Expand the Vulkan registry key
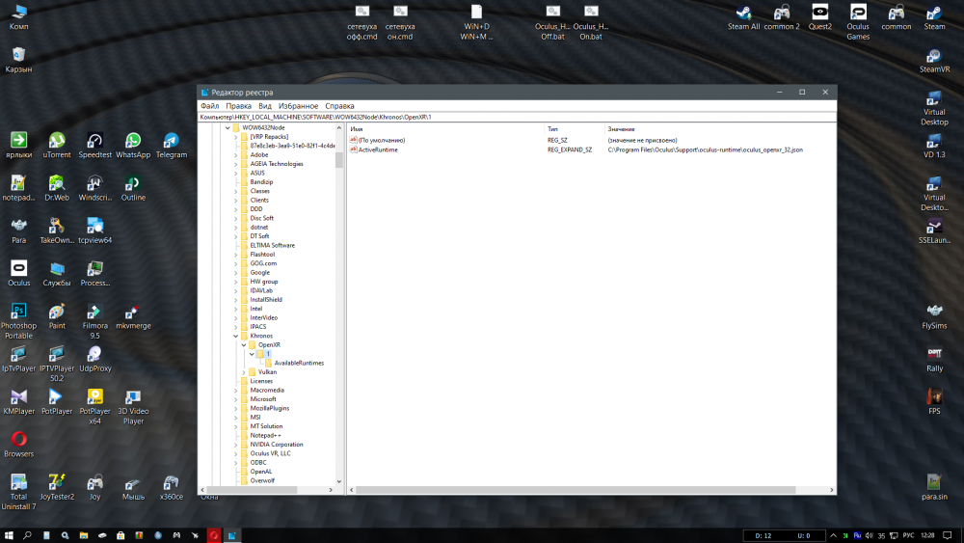Screen dimensions: 964x543 [x=245, y=372]
